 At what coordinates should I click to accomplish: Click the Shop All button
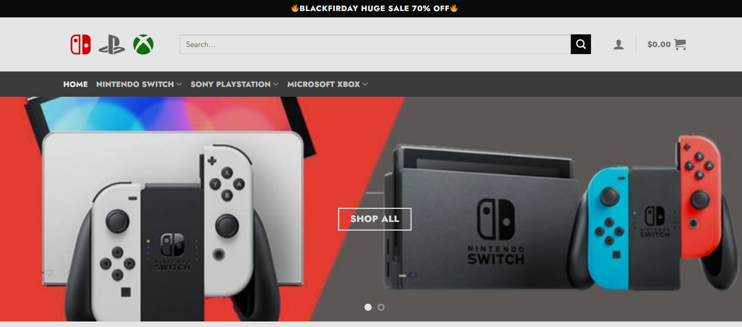pos(375,219)
